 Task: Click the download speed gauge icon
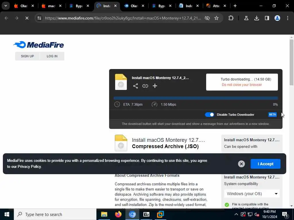tap(154, 104)
